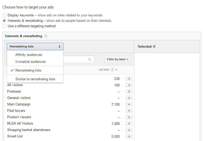
Task: Click the help icon beside Interests & remarketing
Action: pyautogui.click(x=46, y=36)
